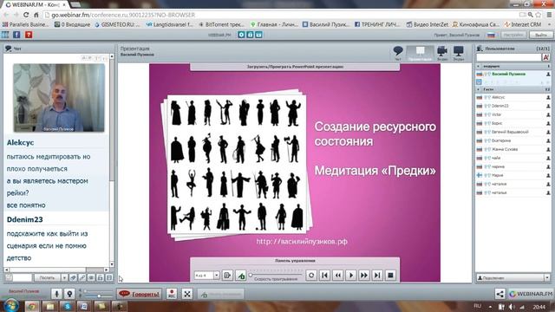
Task: Click the fast-forward double-arrow button
Action: click(x=364, y=276)
